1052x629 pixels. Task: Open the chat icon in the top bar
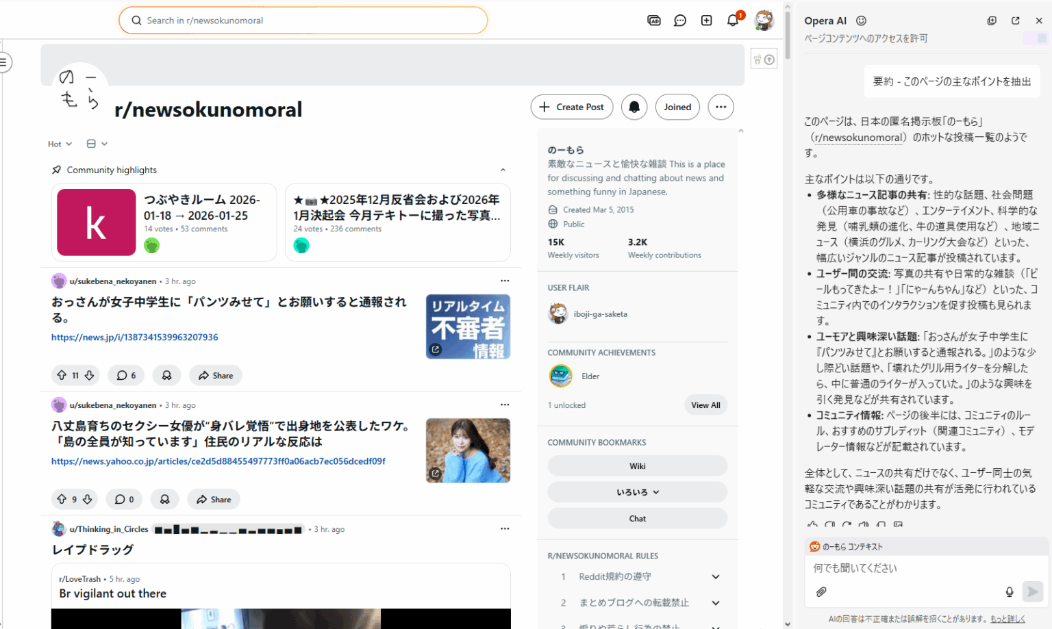click(680, 20)
